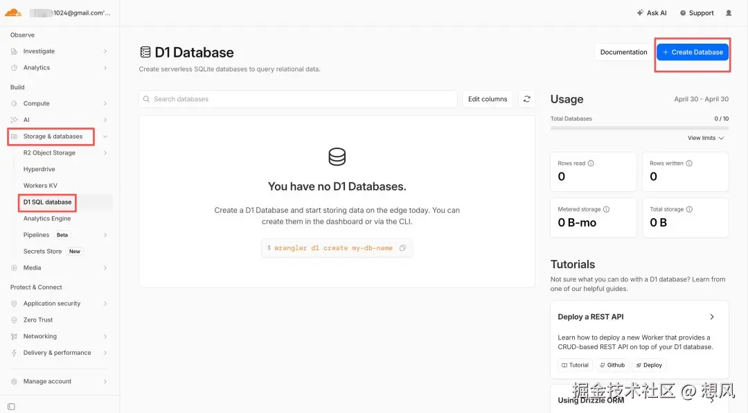Click the Total storage info icon

pyautogui.click(x=689, y=209)
